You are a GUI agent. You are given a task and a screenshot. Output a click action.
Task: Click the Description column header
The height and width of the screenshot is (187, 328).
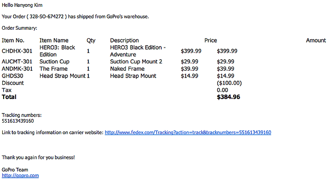[124, 41]
